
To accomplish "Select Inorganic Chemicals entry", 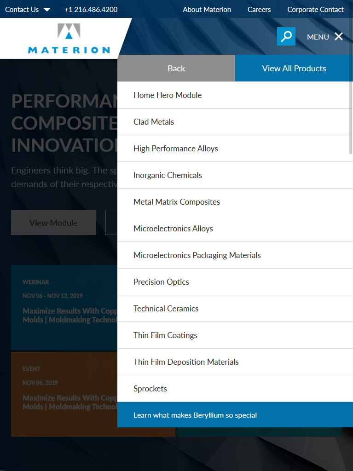I will coord(235,175).
